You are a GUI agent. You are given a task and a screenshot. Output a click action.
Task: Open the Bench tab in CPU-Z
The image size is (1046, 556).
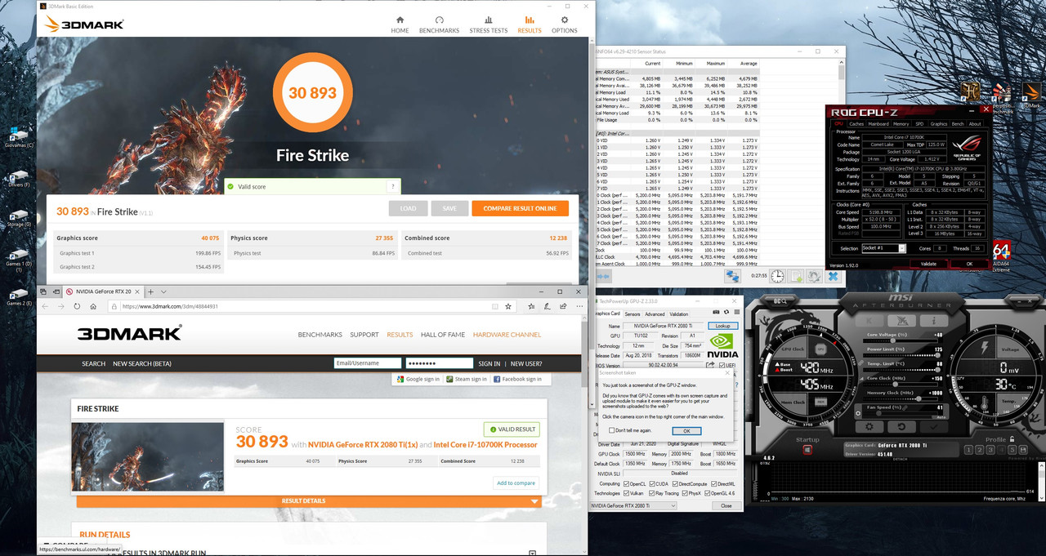pos(958,124)
